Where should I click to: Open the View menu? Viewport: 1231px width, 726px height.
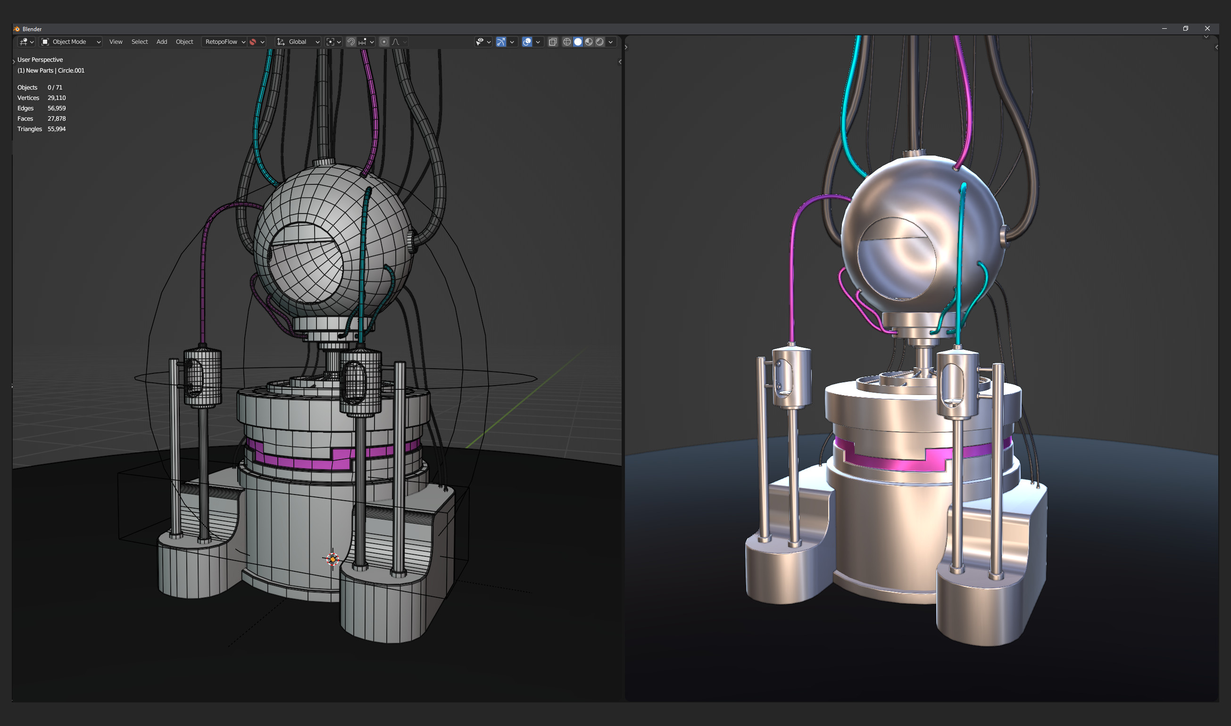click(116, 42)
